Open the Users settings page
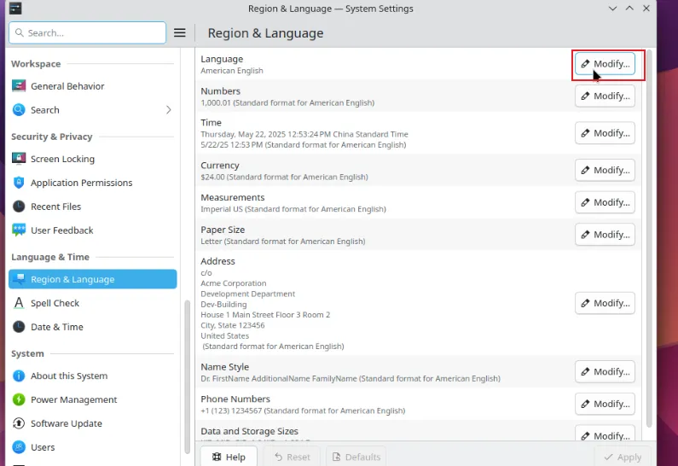The width and height of the screenshot is (678, 466). 43,447
